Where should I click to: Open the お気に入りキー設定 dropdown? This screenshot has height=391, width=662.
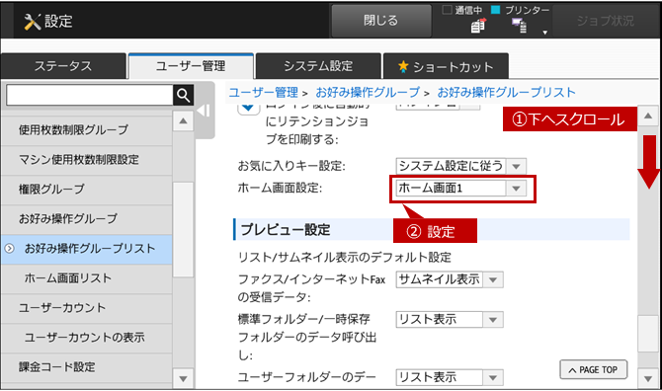tap(461, 166)
